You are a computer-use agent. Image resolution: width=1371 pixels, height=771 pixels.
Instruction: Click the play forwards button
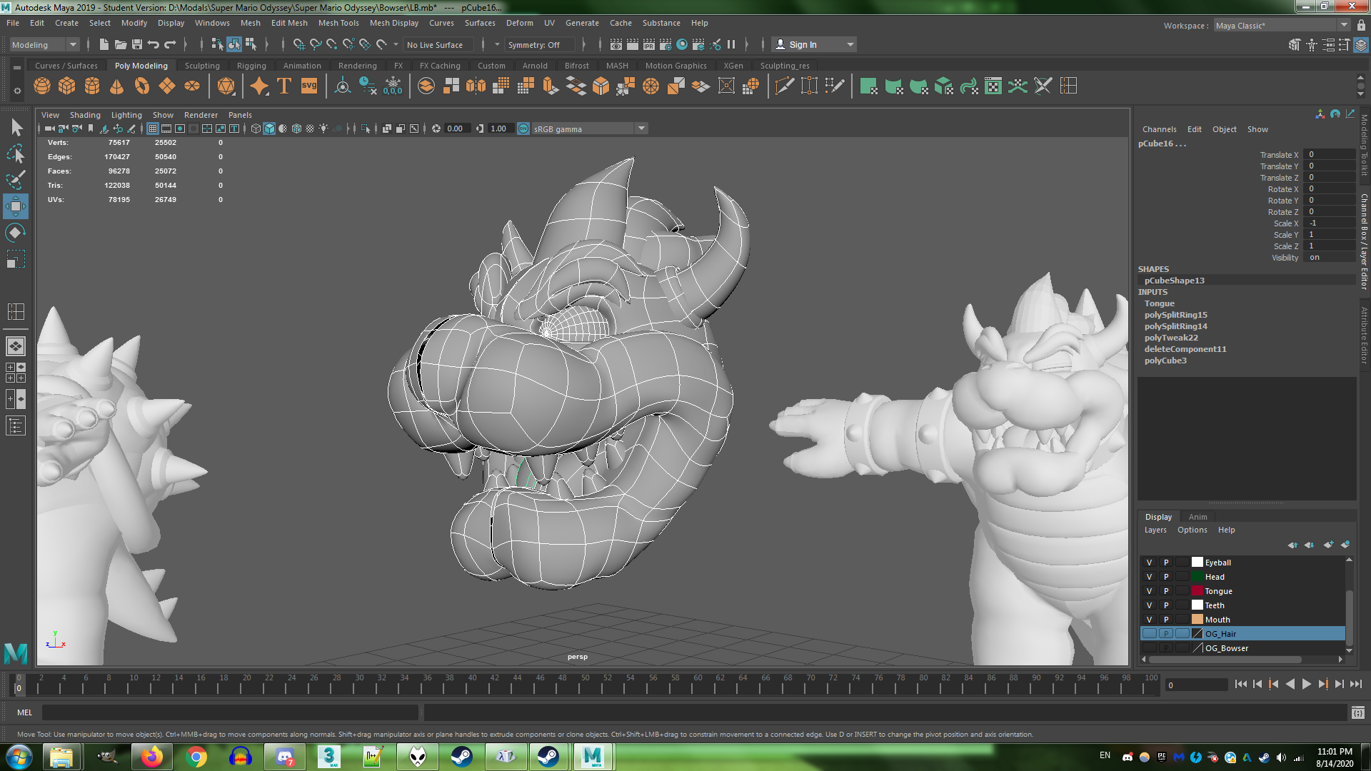[x=1307, y=684]
